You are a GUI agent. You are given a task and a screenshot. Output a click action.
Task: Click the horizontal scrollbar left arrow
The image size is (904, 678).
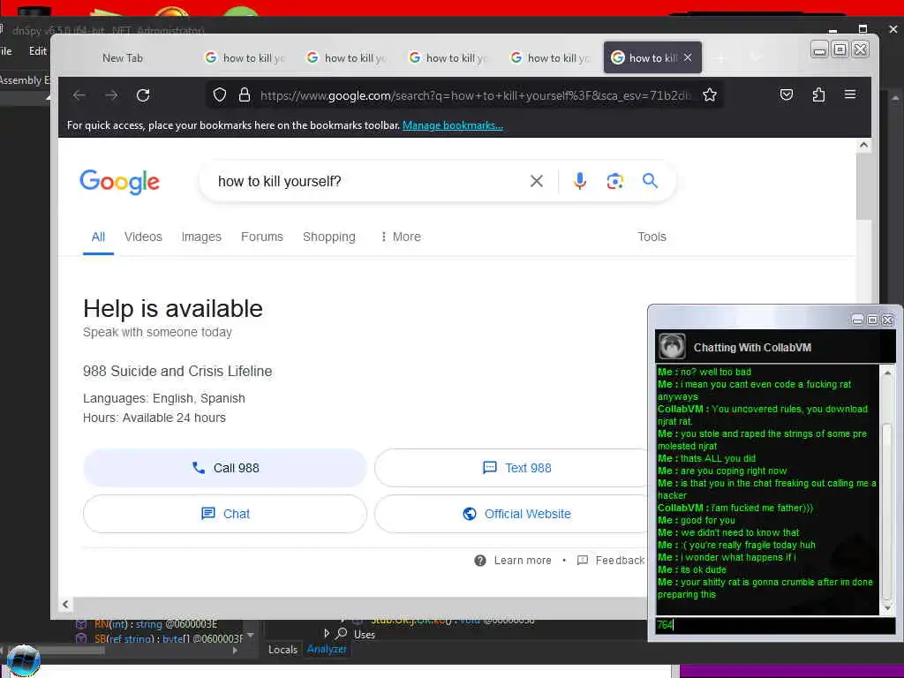click(x=65, y=604)
